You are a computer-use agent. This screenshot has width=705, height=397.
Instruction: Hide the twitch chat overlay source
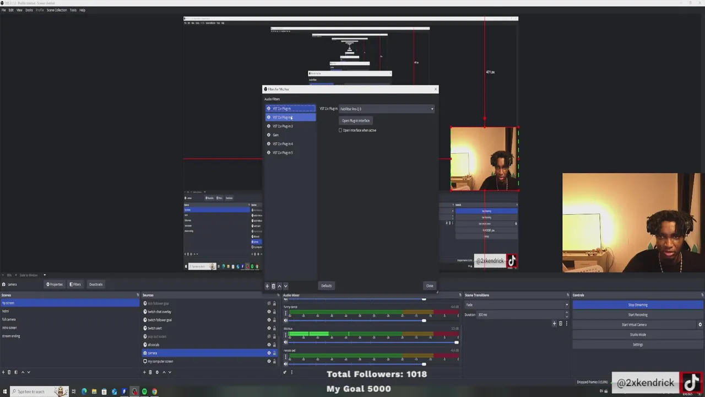point(269,312)
